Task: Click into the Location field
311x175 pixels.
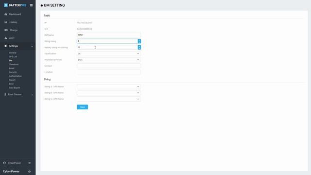Action: [109, 72]
